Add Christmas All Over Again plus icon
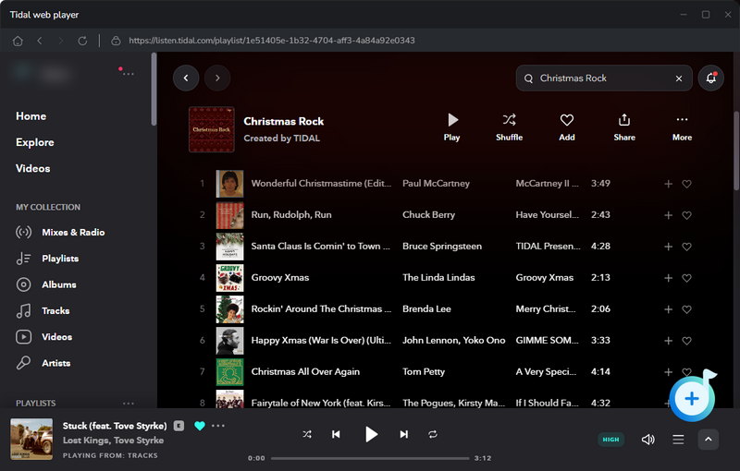 pyautogui.click(x=668, y=372)
